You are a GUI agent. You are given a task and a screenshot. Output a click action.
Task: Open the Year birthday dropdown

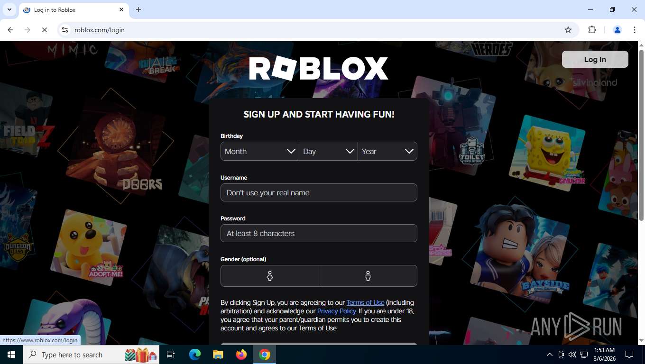[387, 151]
